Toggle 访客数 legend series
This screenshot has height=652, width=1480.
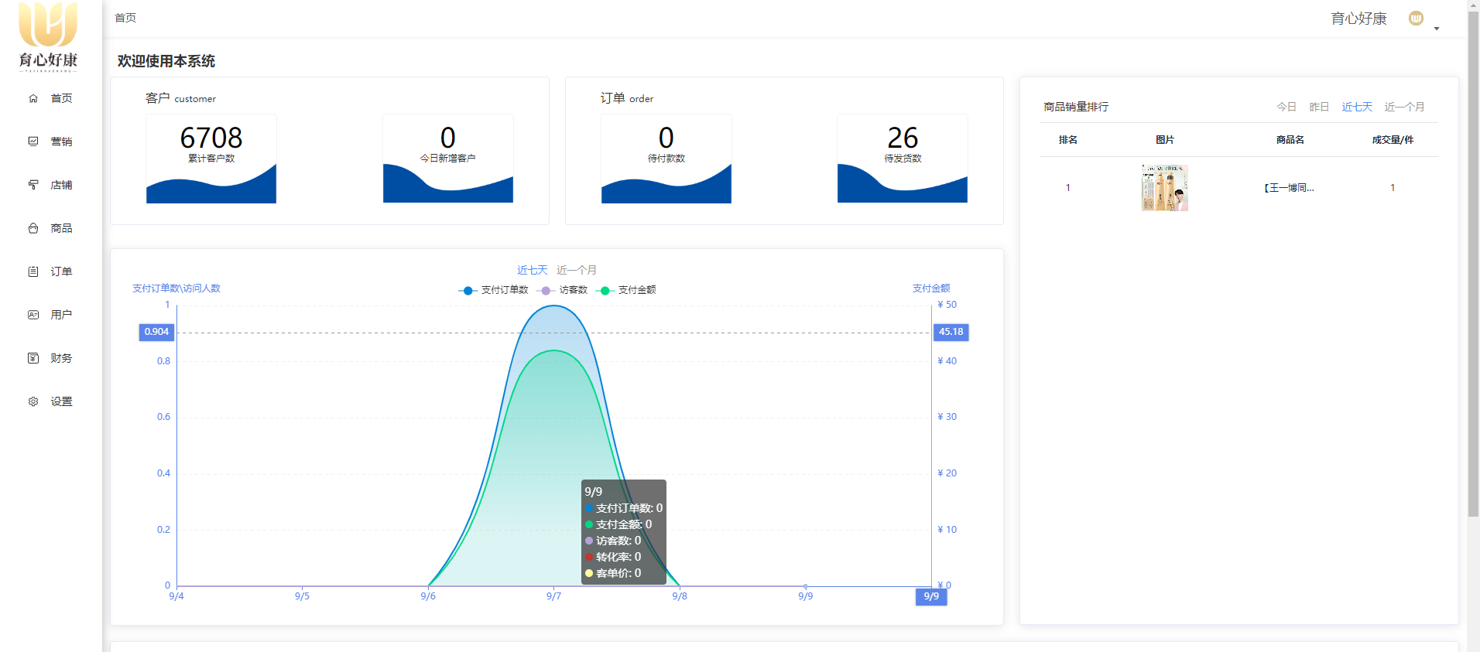tap(562, 290)
